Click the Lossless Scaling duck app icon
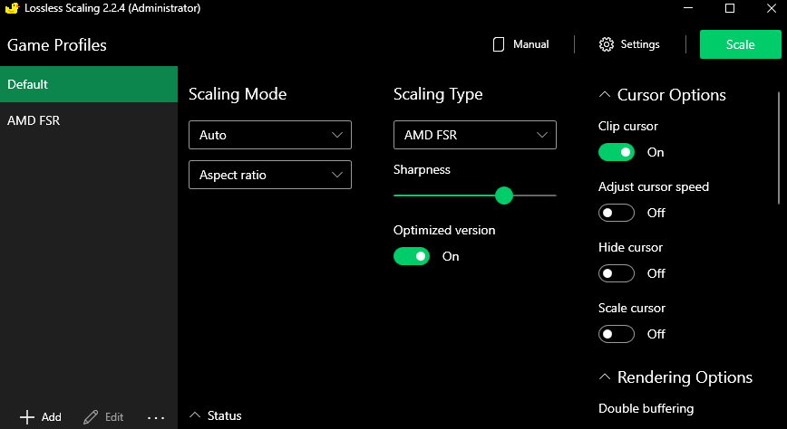The width and height of the screenshot is (787, 429). click(12, 8)
